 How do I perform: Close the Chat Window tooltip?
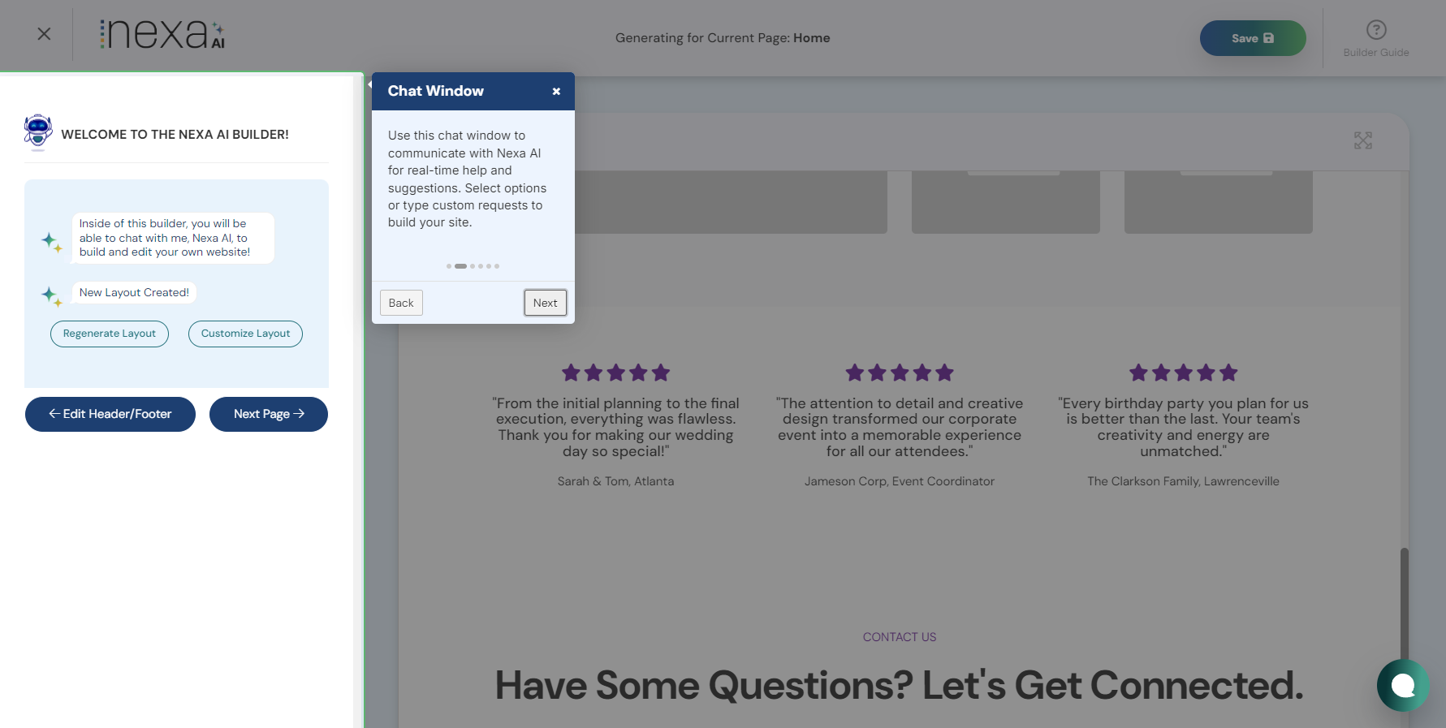point(556,92)
